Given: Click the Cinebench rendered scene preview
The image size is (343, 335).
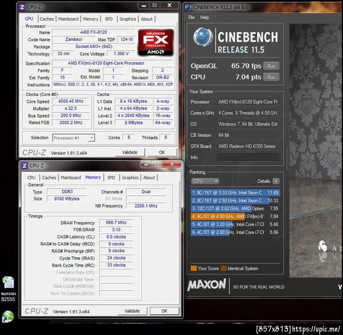Looking at the screenshot, I should point(316,151).
